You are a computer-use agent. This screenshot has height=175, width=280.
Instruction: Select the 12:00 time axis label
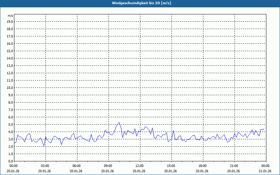(139, 166)
